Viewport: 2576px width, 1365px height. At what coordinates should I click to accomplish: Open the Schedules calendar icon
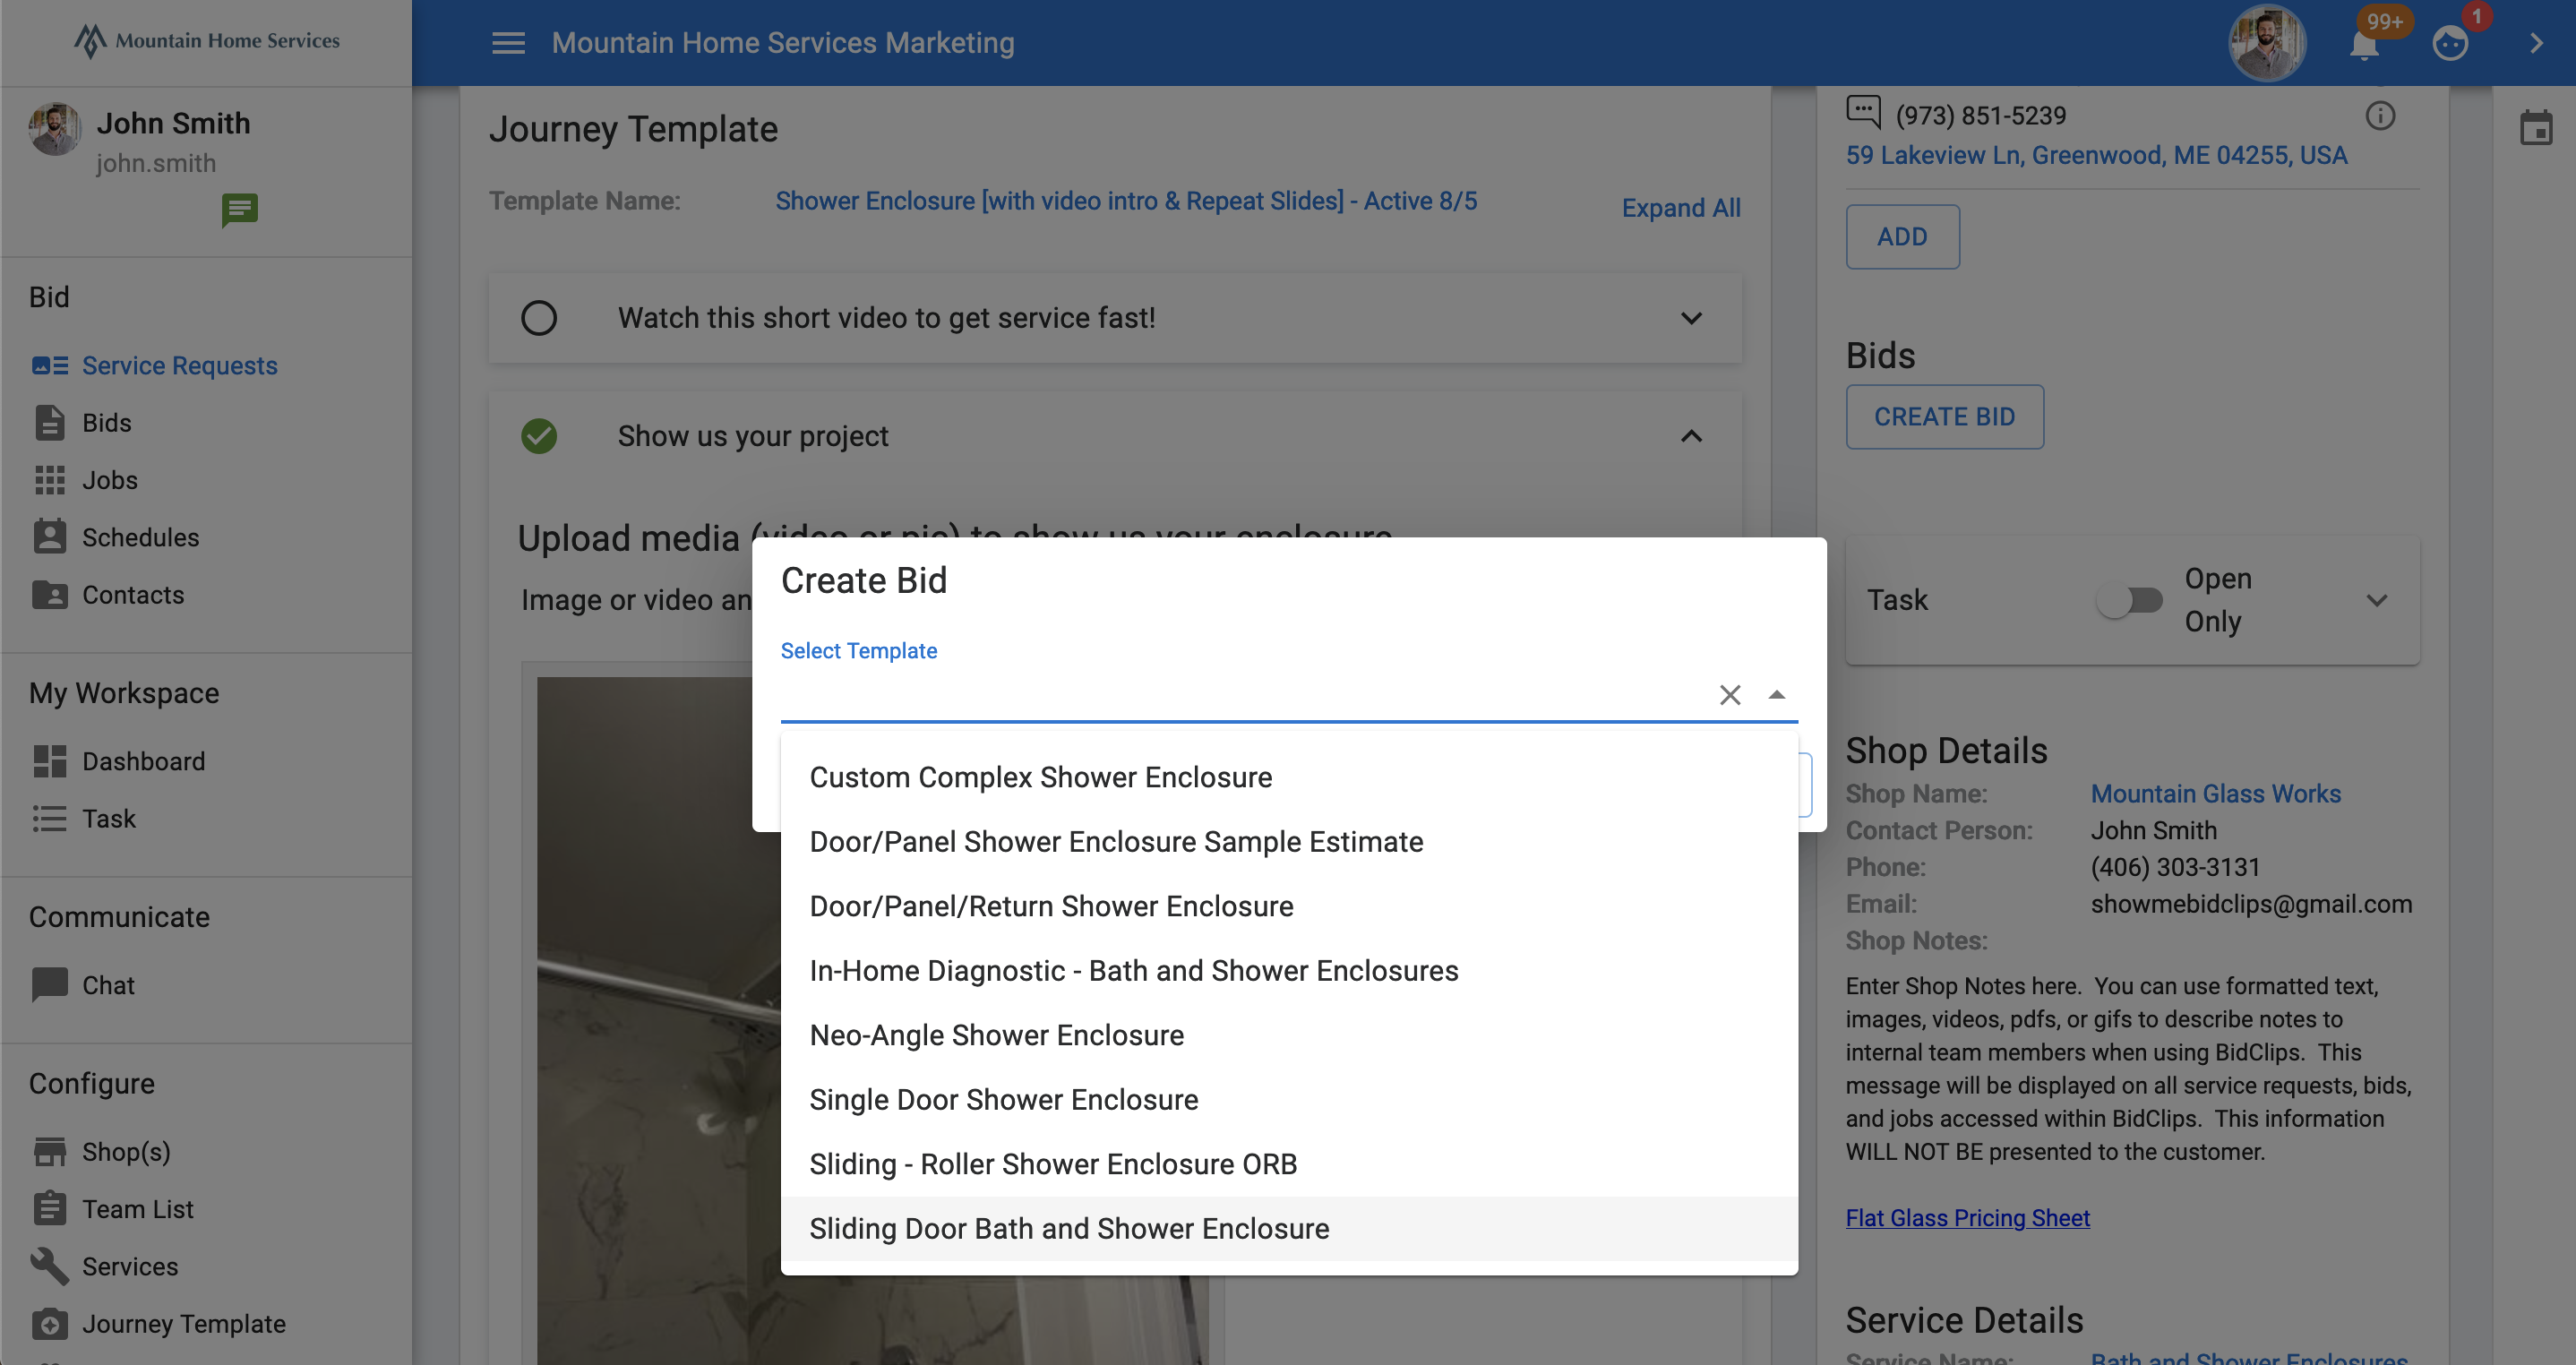tap(50, 537)
